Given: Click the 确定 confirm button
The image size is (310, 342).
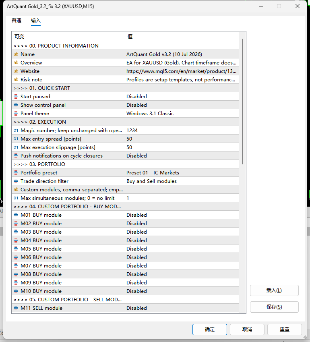Looking at the screenshot, I should tap(210, 330).
